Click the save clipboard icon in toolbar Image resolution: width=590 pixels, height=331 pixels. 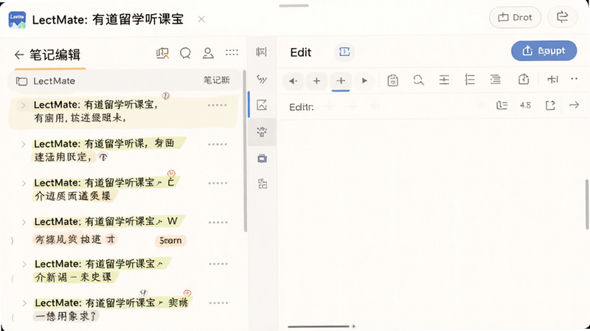[x=392, y=80]
